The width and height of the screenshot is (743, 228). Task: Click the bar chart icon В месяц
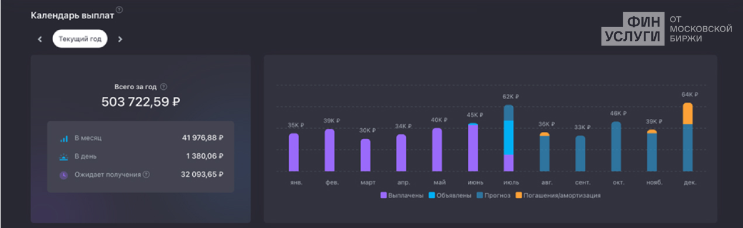click(64, 139)
